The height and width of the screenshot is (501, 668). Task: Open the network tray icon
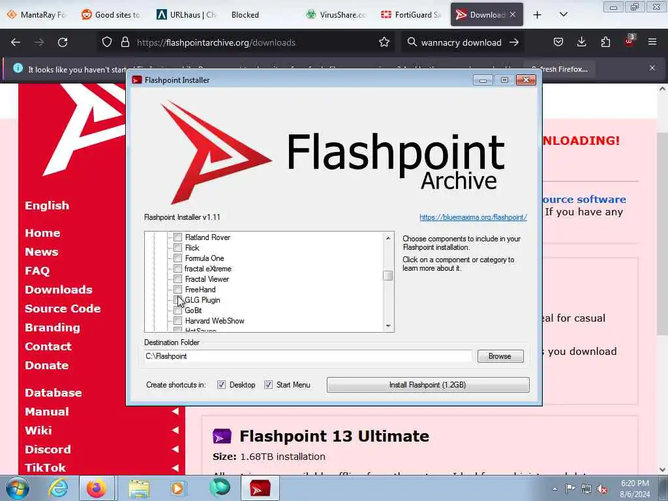coord(586,489)
